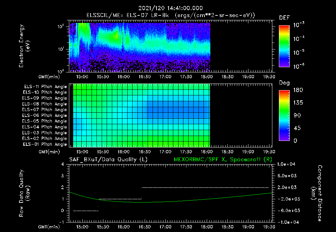Click the 45 tick on the Deg scale
The image size is (336, 232).
297,128
